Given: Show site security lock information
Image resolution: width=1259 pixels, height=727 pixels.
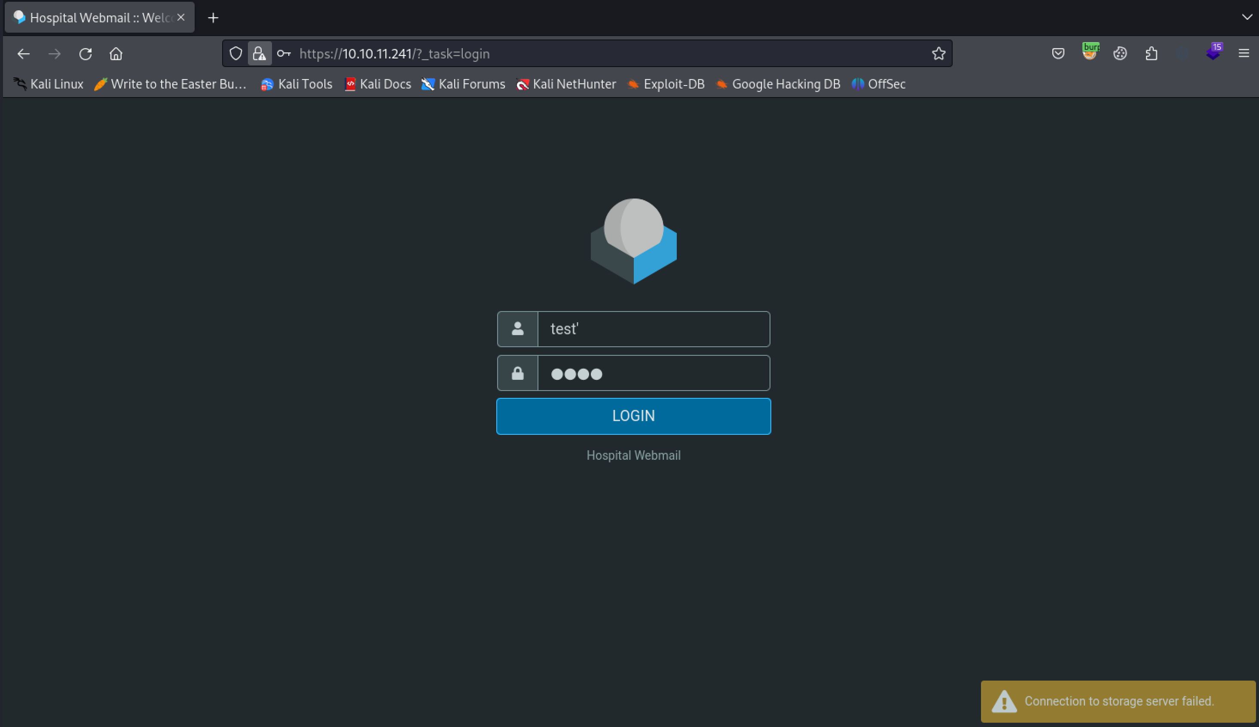Looking at the screenshot, I should (x=259, y=54).
